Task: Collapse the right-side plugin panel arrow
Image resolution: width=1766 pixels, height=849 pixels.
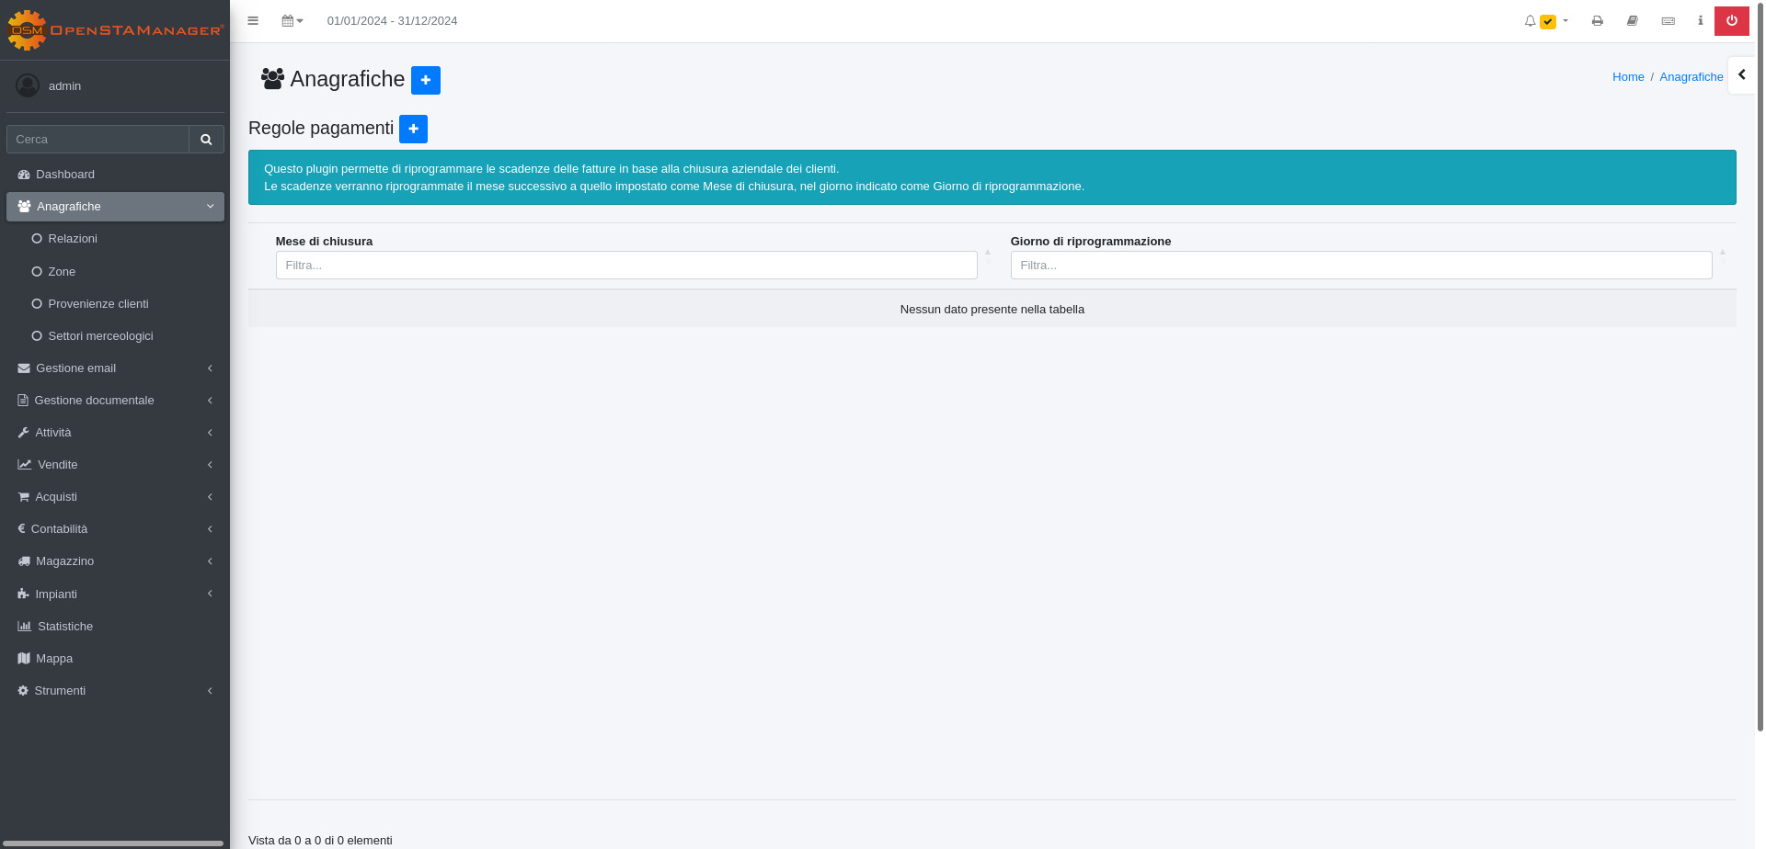Action: [x=1741, y=75]
